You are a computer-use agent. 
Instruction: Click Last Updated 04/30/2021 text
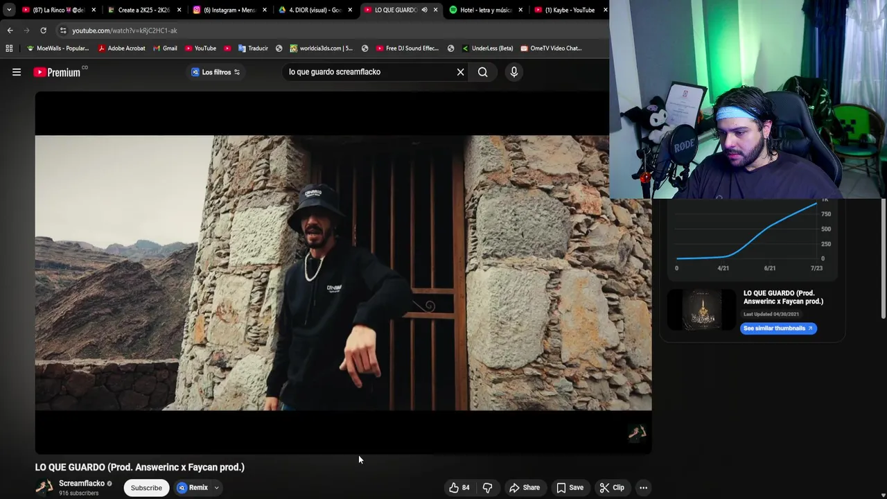point(771,315)
